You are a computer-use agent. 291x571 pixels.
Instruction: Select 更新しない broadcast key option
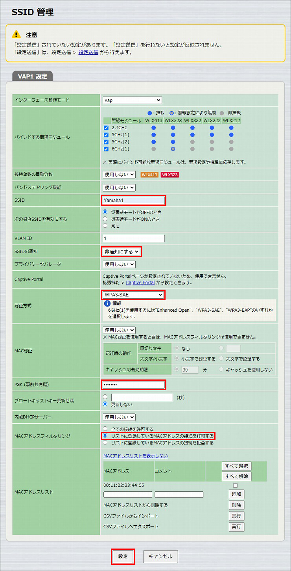click(105, 404)
